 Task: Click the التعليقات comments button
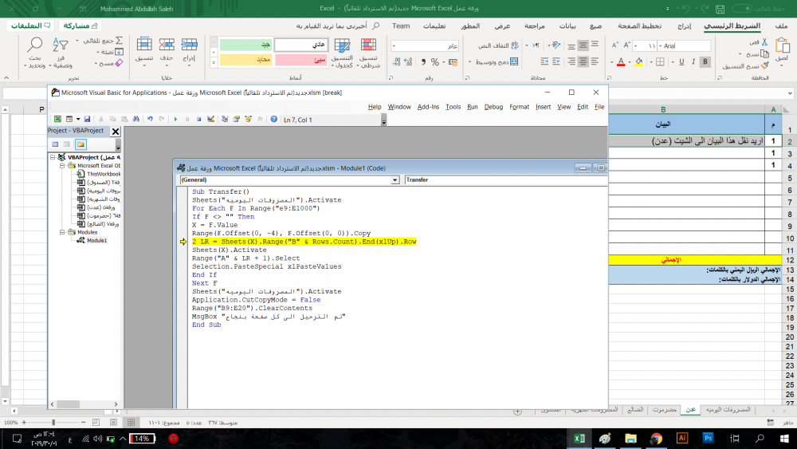pos(31,26)
